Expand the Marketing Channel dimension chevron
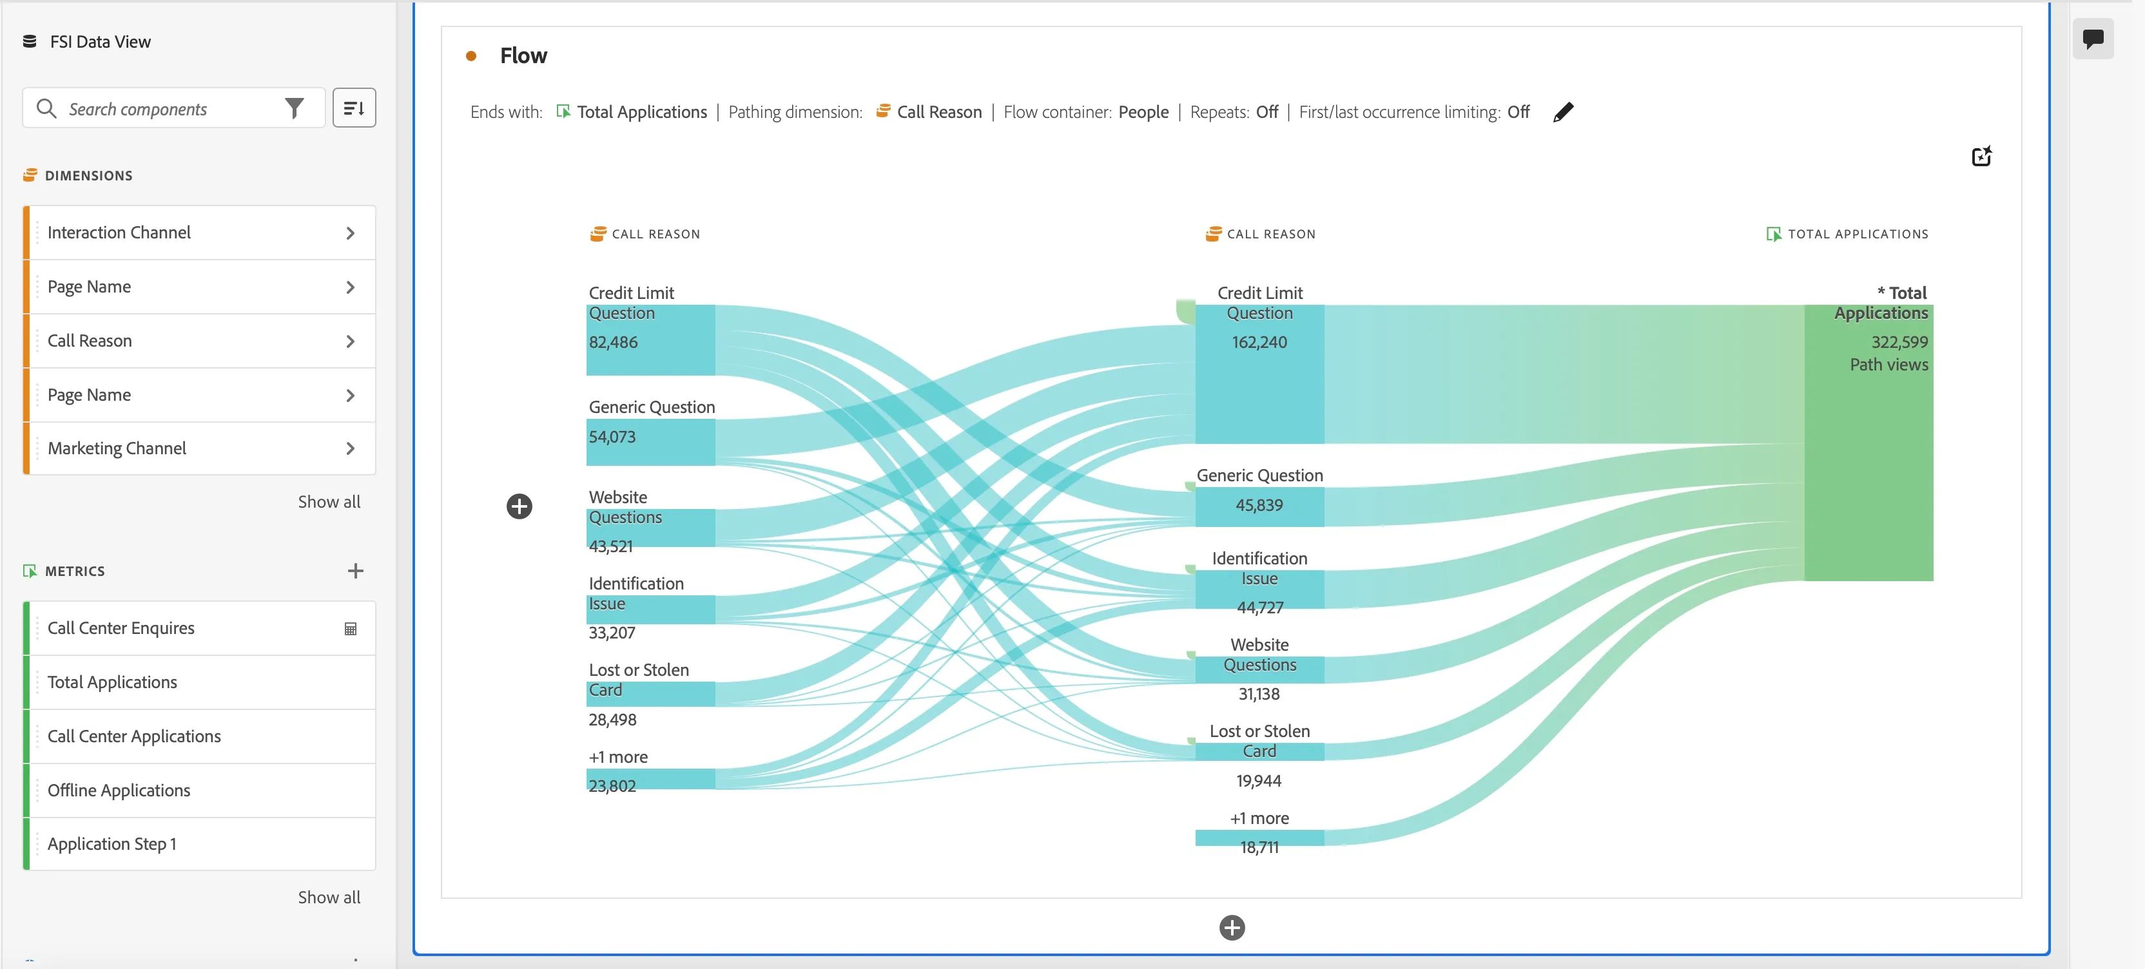This screenshot has height=969, width=2145. (351, 448)
